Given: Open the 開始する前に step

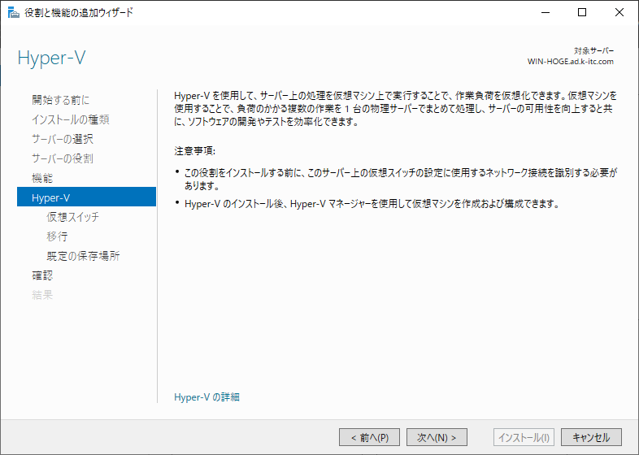Looking at the screenshot, I should [60, 100].
